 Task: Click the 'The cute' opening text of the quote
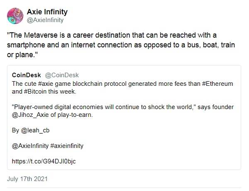pyautogui.click(x=24, y=84)
